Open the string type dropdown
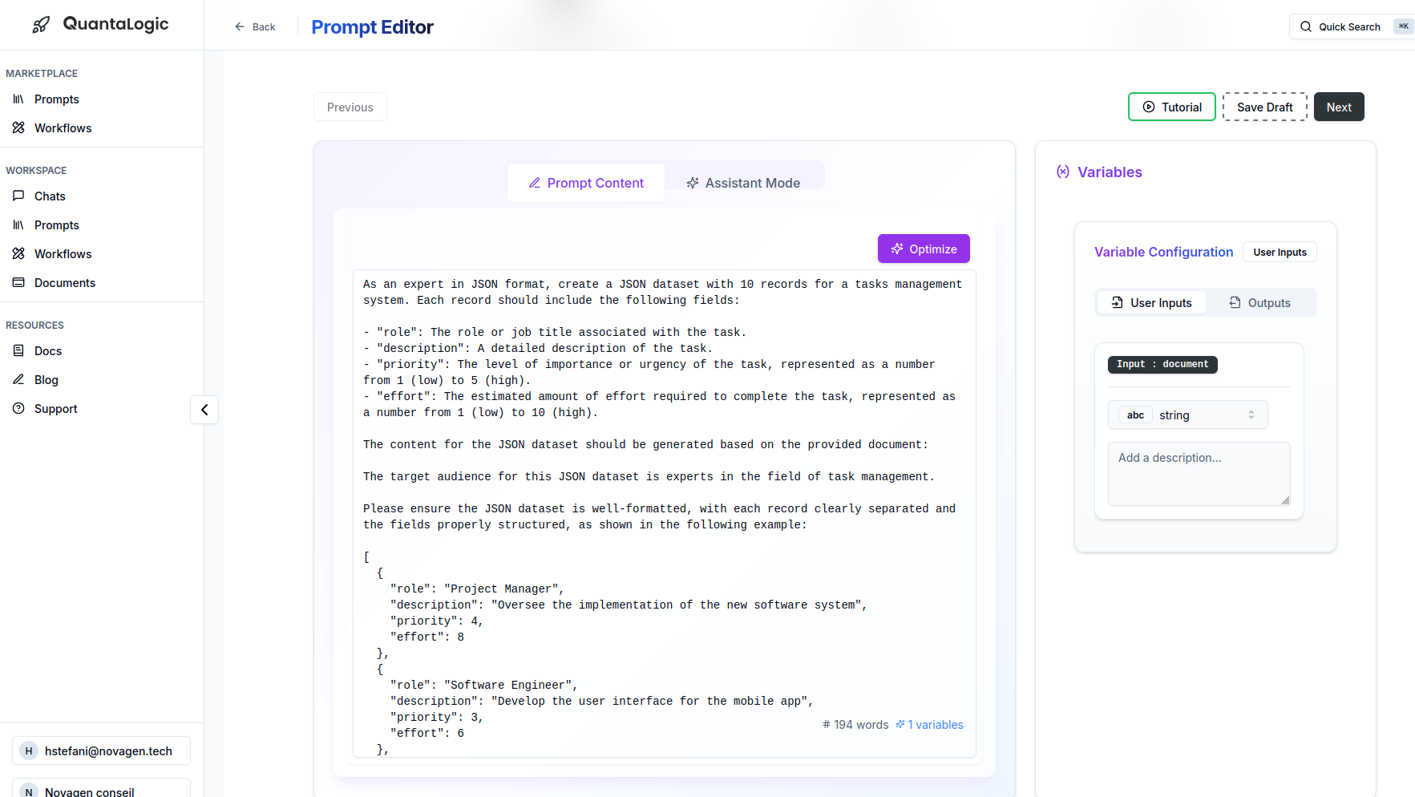Screen dimensions: 1415x797 pyautogui.click(x=1188, y=415)
